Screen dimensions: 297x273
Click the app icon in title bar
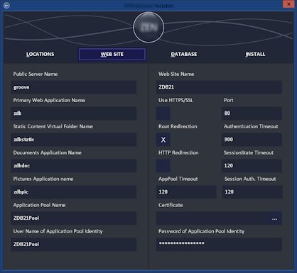click(6, 5)
